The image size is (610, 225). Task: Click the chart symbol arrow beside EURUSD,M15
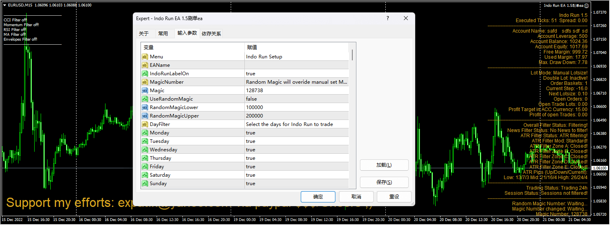click(x=4, y=5)
